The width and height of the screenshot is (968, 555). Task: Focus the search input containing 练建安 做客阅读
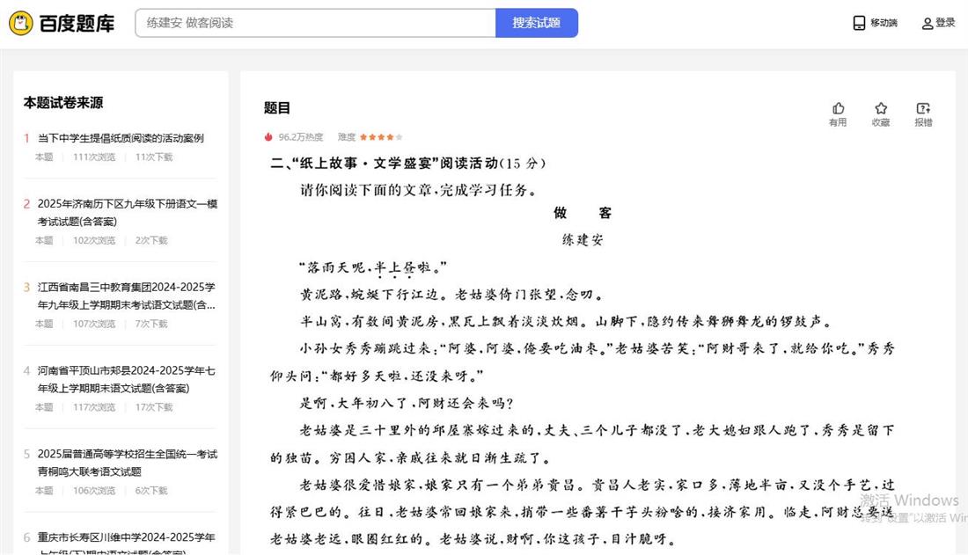[x=315, y=23]
